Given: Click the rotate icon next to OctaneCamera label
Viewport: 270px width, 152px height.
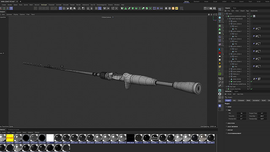Looking at the screenshot, I should point(113,17).
